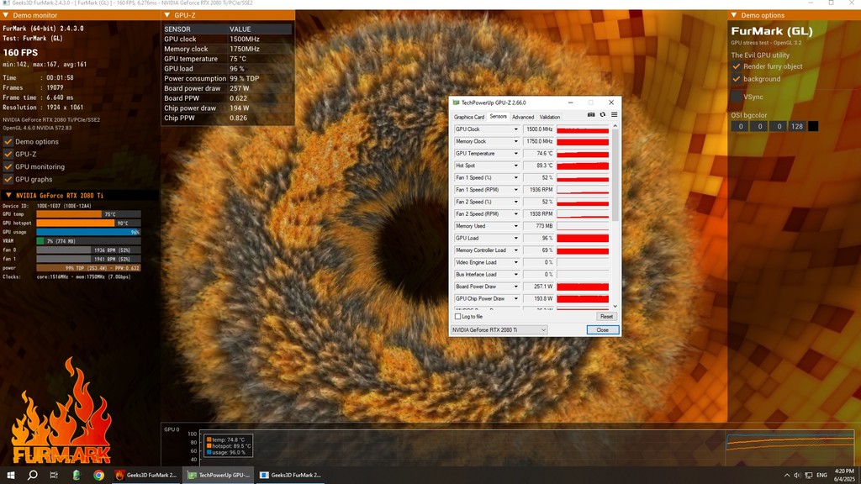This screenshot has width=861, height=484.
Task: Click the network icon in system tray
Action: point(808,476)
